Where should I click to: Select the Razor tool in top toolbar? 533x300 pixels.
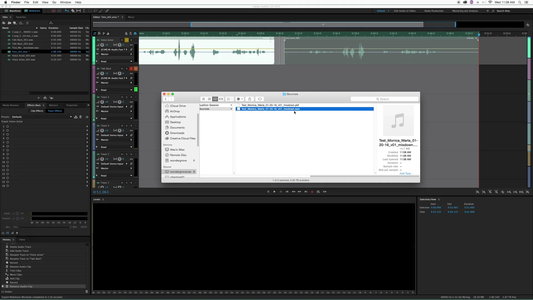pyautogui.click(x=73, y=11)
